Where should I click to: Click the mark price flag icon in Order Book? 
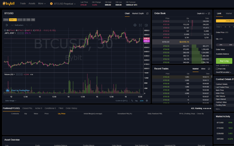(180, 42)
